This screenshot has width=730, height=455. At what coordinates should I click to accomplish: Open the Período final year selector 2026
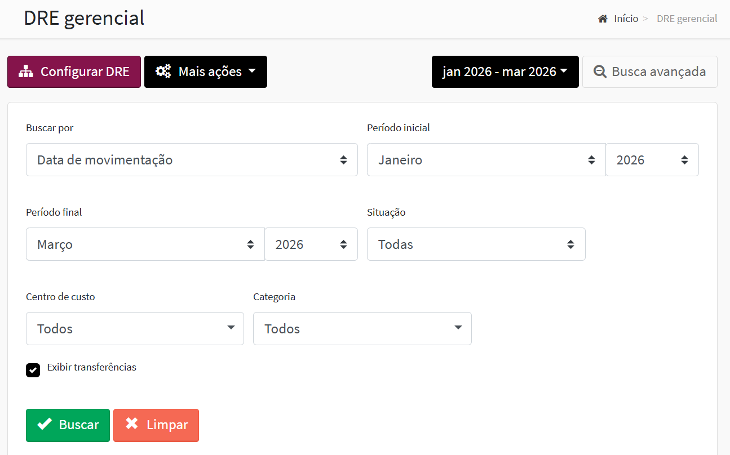click(x=311, y=244)
